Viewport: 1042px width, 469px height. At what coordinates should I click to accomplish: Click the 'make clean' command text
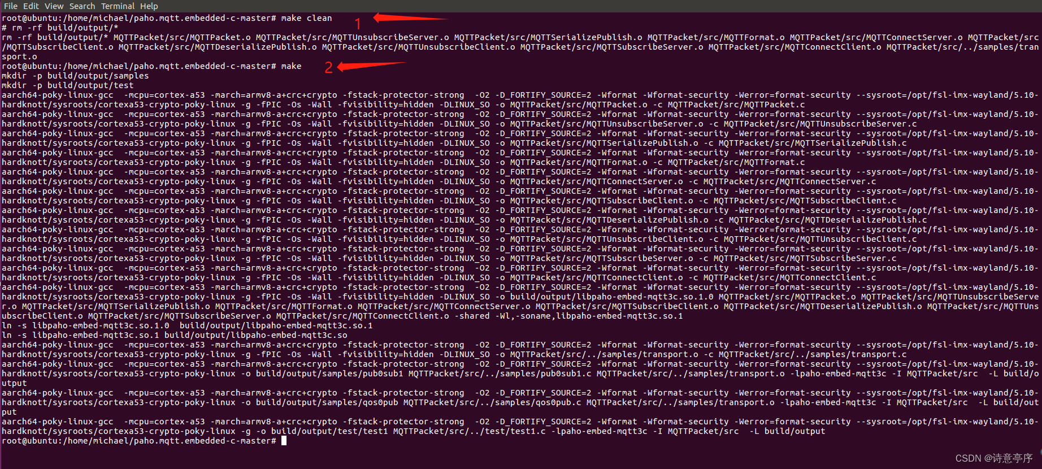point(306,18)
